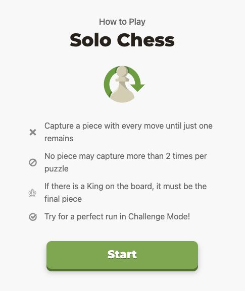Click the words 'final piece' in King rule
245x291 pixels.
63,199
